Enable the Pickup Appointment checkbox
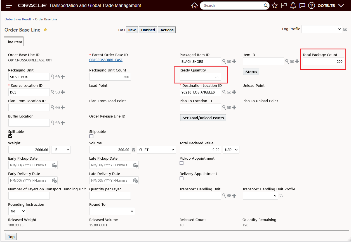This screenshot has width=351, height=242. tap(182, 163)
